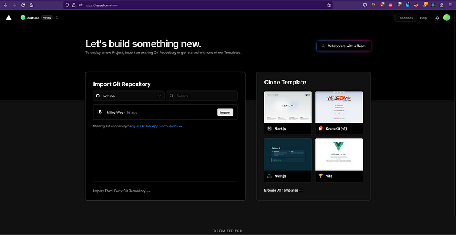Reload the page with the refresh icon
This screenshot has height=235, width=456.
coord(23,5)
